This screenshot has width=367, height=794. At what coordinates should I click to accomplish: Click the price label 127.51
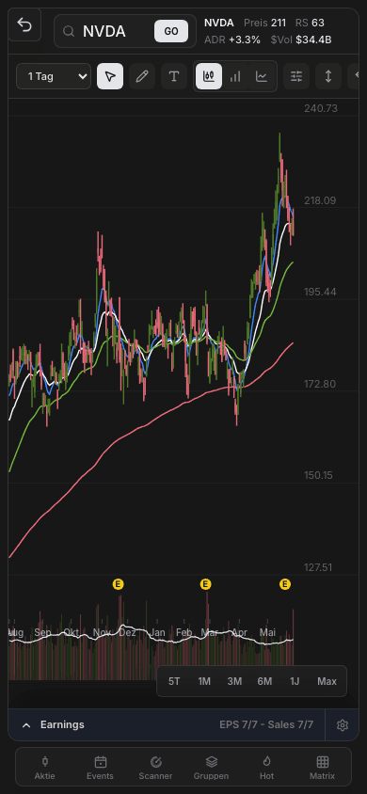(319, 567)
